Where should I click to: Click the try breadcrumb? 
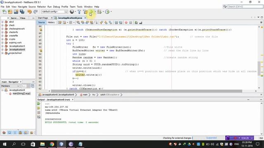click(x=94, y=95)
